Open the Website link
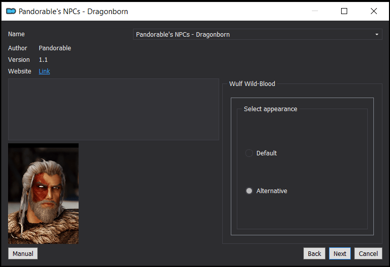390x267 pixels. (x=44, y=71)
